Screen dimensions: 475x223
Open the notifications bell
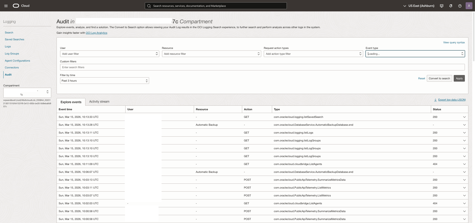[451, 6]
